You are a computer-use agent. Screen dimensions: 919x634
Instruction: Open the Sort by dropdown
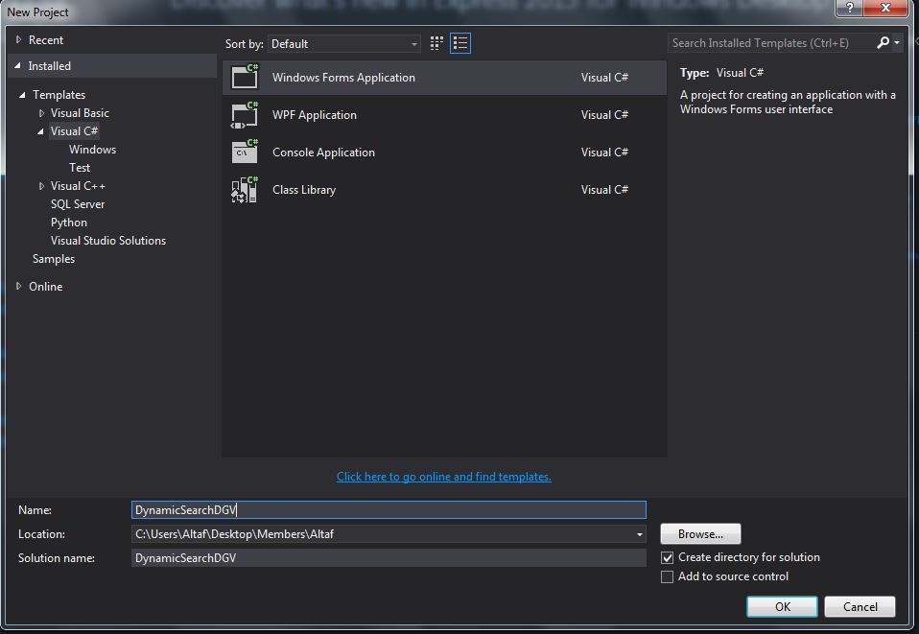tap(344, 44)
